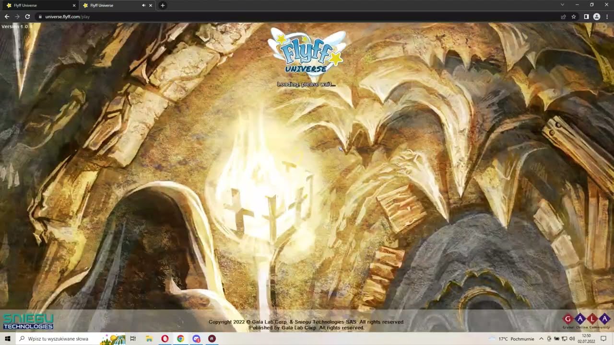Click the Flyff Universe logo

[307, 51]
